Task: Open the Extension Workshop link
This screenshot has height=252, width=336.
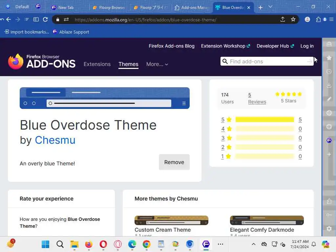Action: (225, 46)
